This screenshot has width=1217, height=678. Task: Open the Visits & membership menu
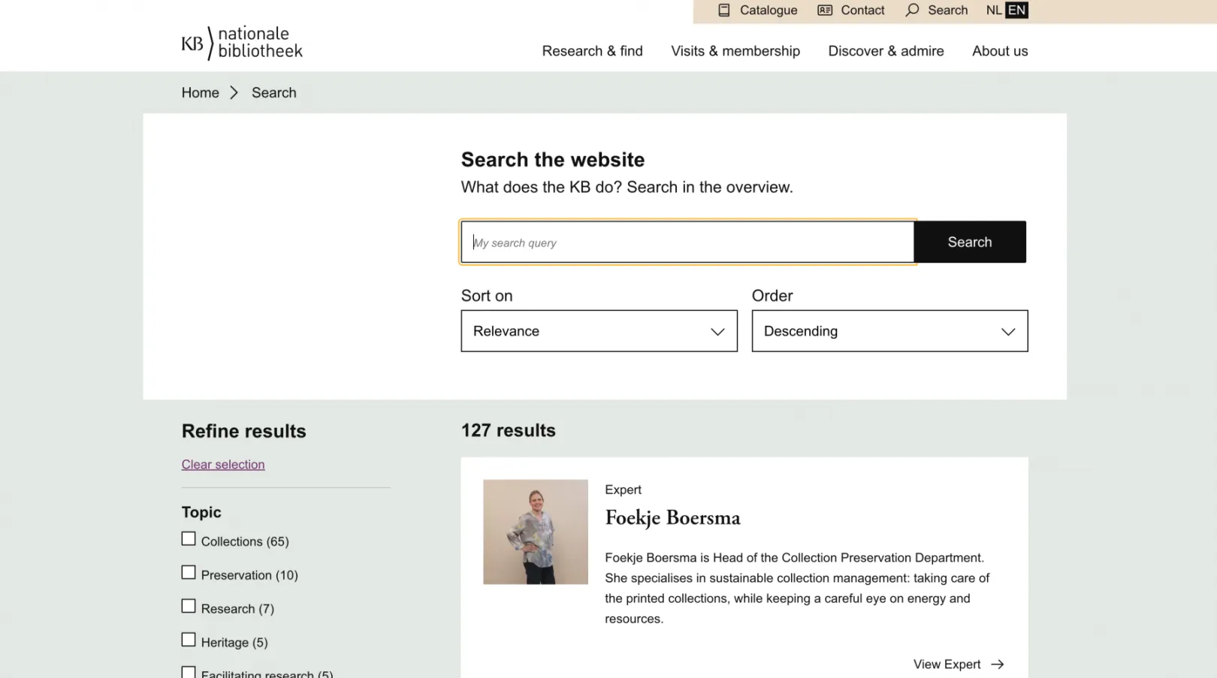coord(735,51)
